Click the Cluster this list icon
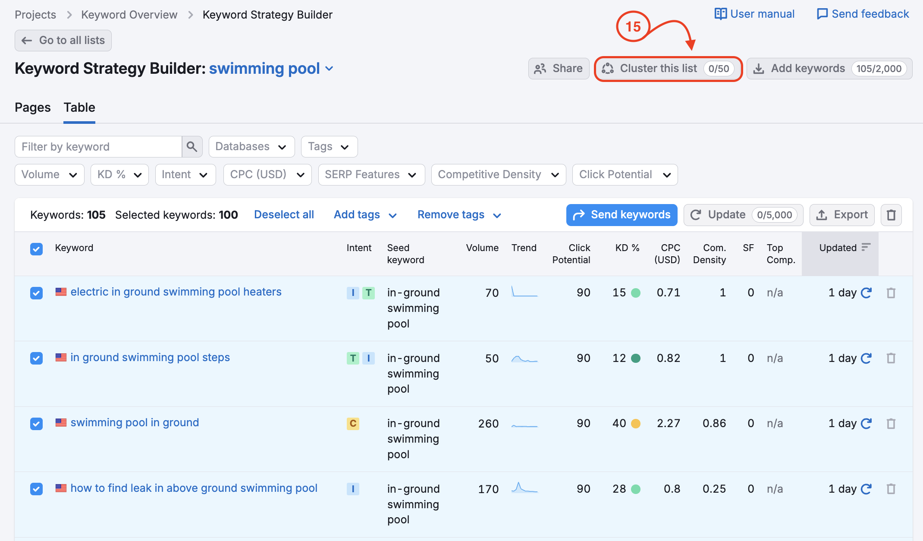Screen dimensions: 923x541 608,68
